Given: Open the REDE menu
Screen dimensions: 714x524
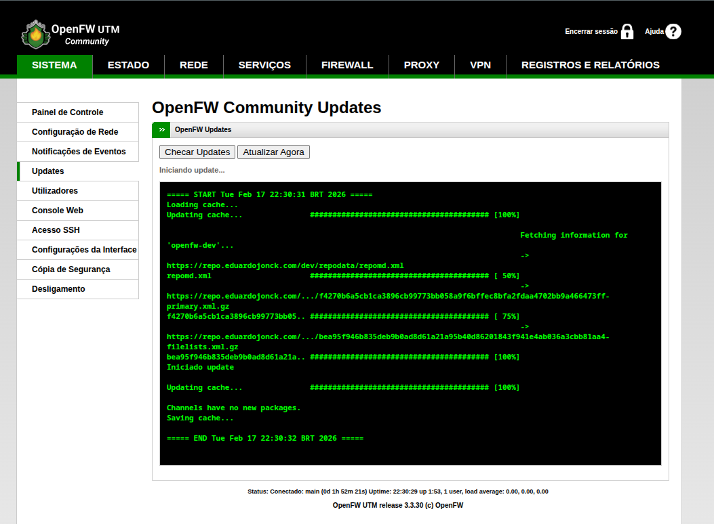Looking at the screenshot, I should (194, 65).
